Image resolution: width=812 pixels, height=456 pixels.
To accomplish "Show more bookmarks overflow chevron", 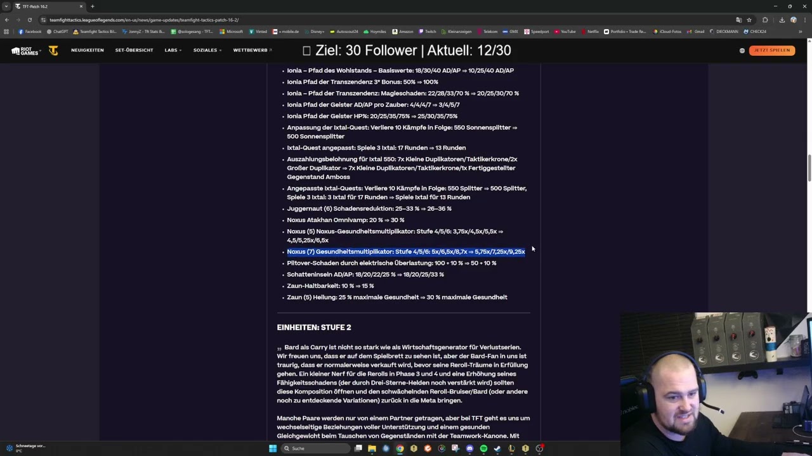I will coord(801,32).
